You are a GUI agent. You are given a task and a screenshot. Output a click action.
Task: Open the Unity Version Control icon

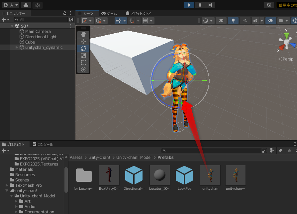click(38, 5)
